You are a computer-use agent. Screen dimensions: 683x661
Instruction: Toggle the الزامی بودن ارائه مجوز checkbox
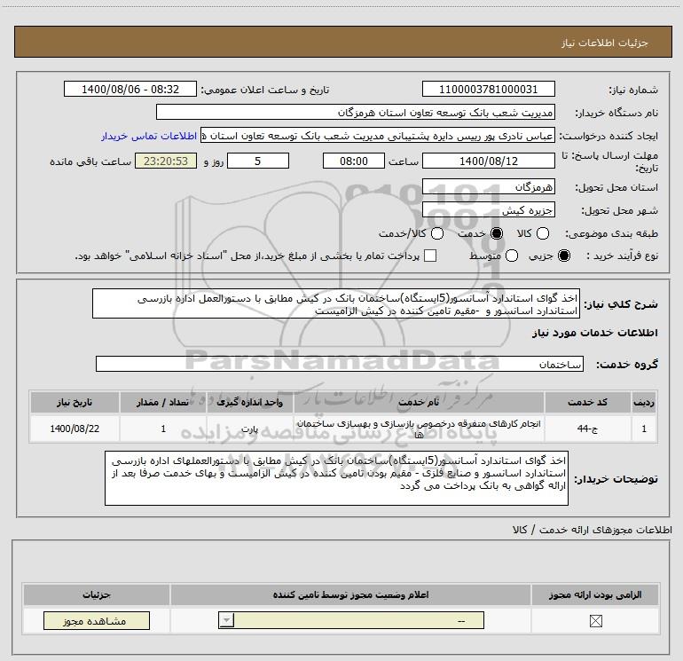click(x=595, y=621)
